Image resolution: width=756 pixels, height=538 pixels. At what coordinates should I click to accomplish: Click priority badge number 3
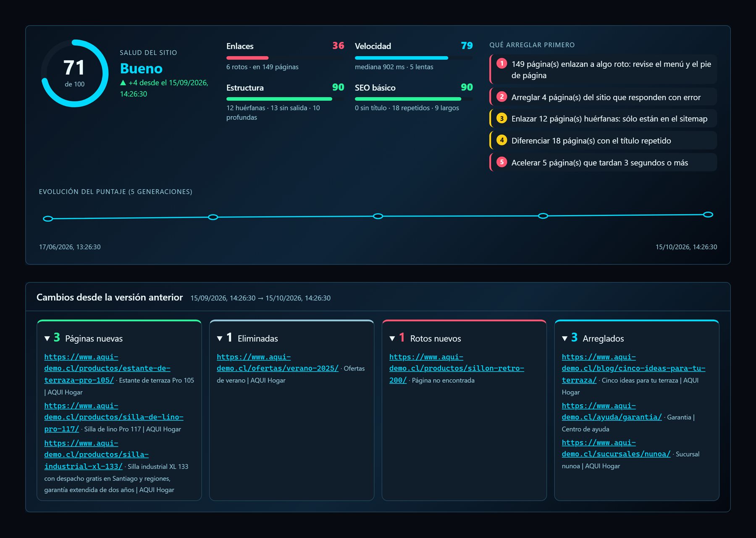[501, 118]
